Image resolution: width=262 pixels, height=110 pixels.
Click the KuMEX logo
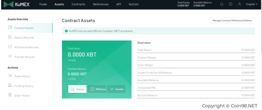click(16, 4)
